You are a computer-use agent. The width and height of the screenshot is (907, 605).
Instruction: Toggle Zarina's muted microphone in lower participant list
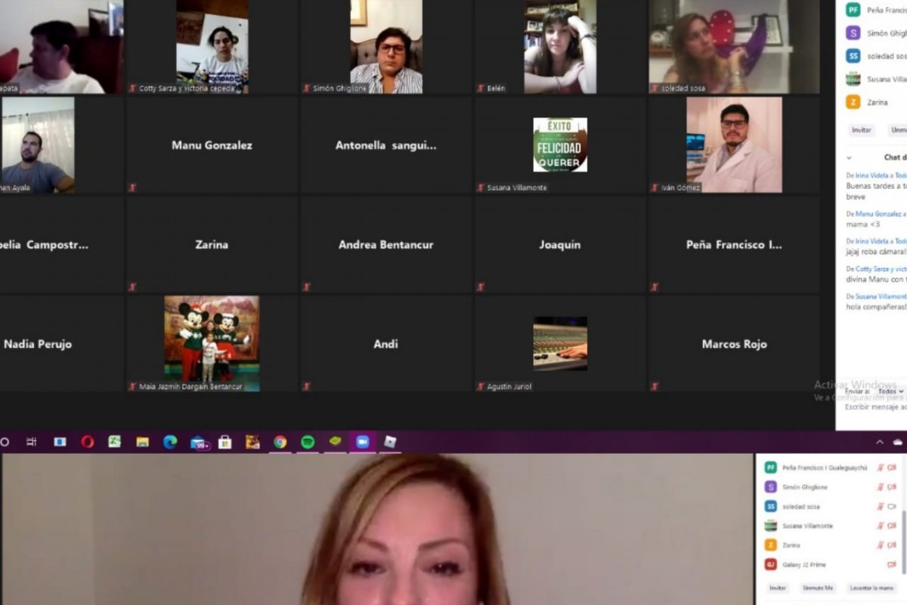coord(880,545)
